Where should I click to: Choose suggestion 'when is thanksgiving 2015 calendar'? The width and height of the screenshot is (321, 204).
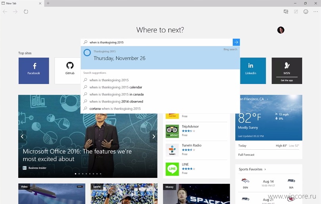coord(160,87)
